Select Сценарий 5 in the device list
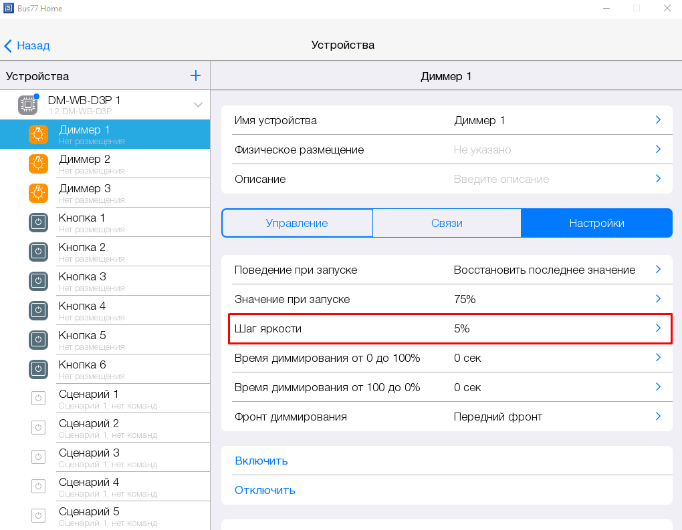682x530 pixels. pos(89,515)
